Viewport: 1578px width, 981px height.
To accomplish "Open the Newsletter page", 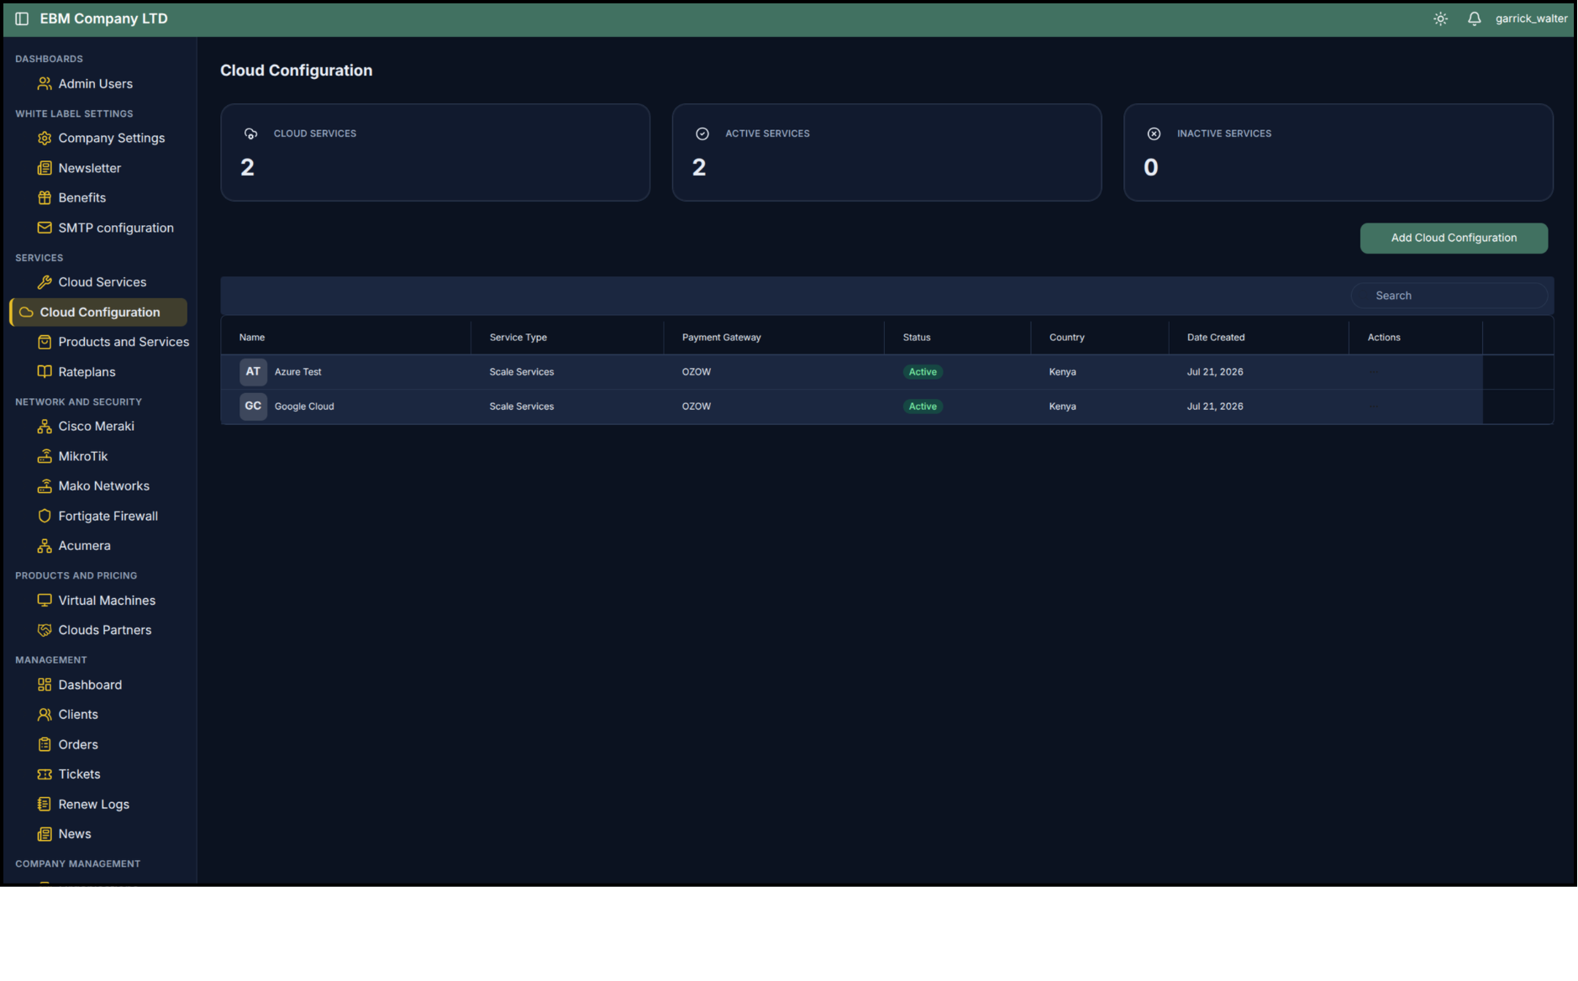I will click(x=89, y=168).
